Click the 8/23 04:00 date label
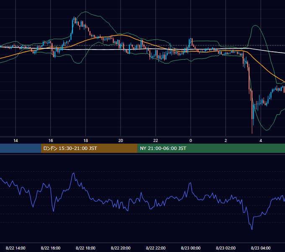The height and width of the screenshot is (252, 285). [x=261, y=248]
